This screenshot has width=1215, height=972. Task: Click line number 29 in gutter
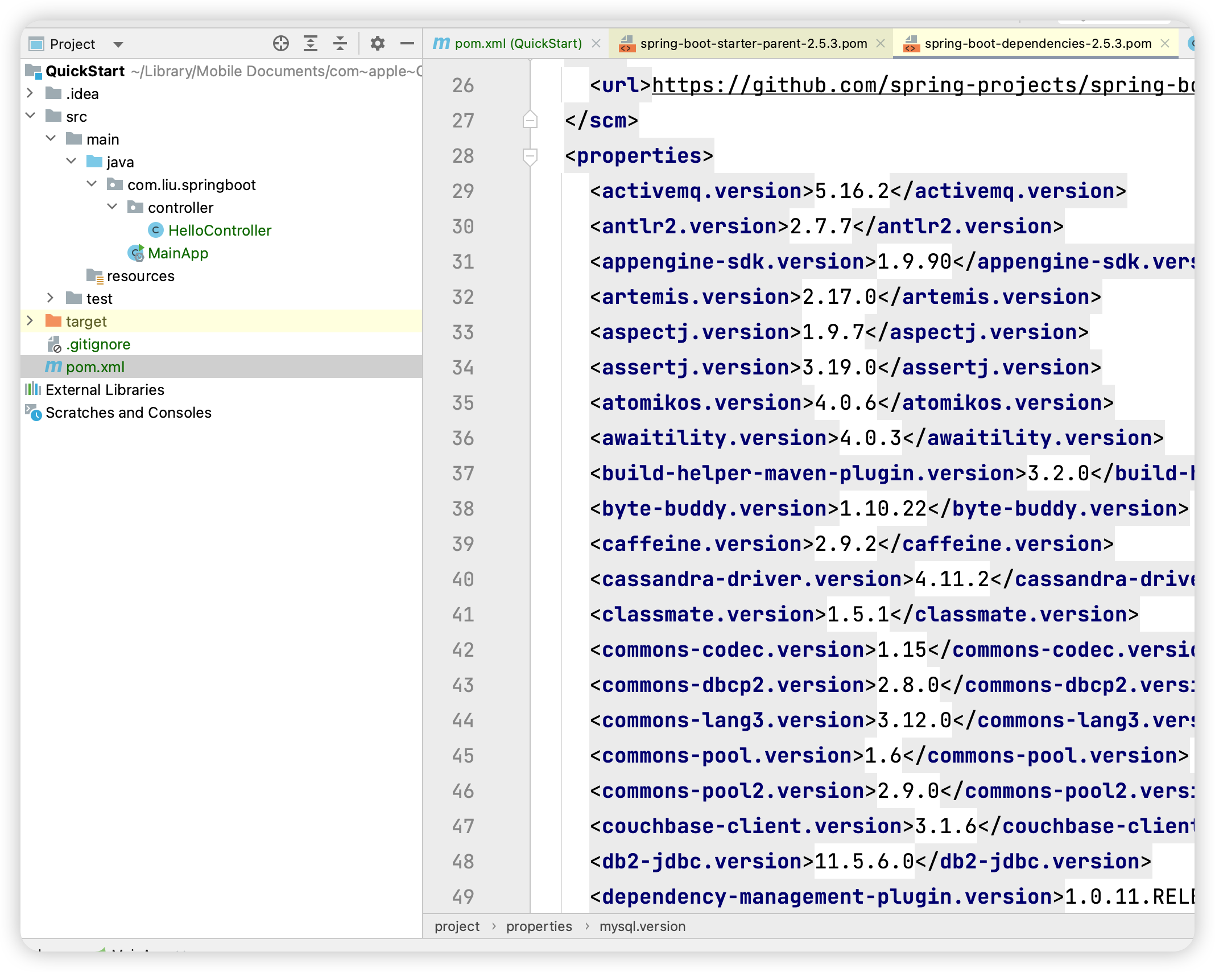[463, 191]
